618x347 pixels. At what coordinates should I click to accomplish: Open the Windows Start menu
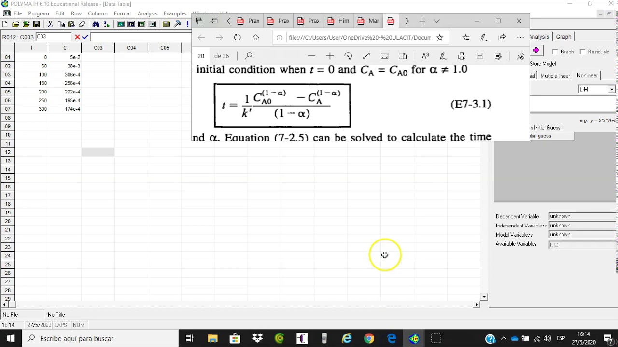coord(11,338)
